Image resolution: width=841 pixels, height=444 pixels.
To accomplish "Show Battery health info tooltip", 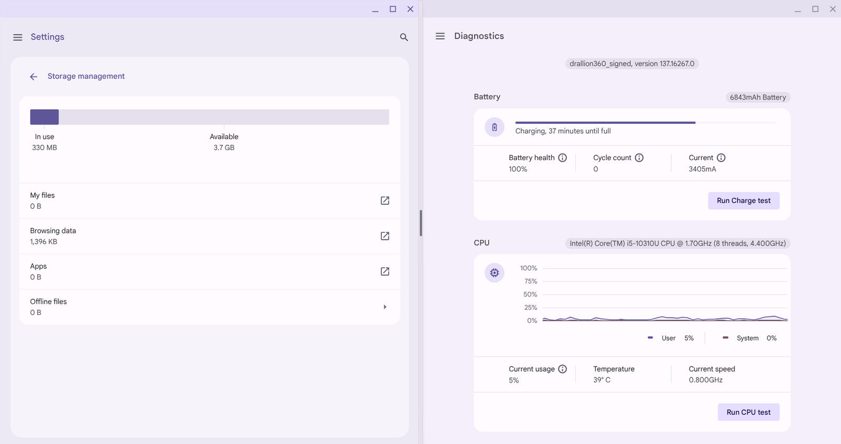I will pos(562,158).
